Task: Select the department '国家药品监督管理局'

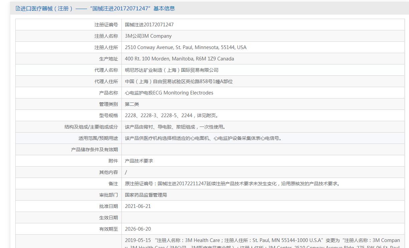Action: [146, 195]
